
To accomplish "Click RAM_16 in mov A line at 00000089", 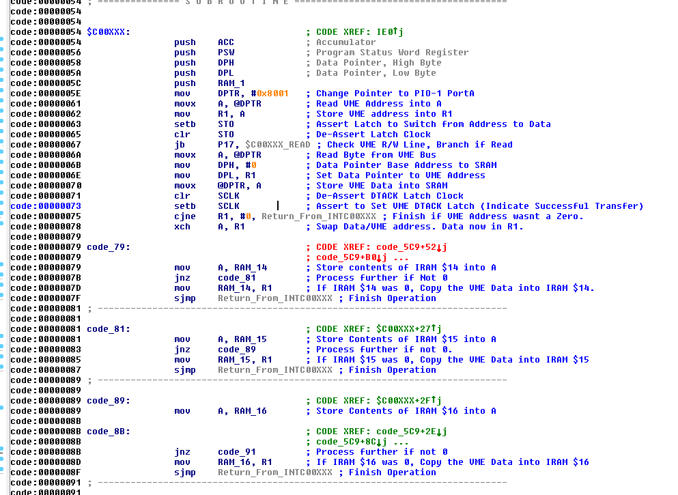I will tap(251, 411).
